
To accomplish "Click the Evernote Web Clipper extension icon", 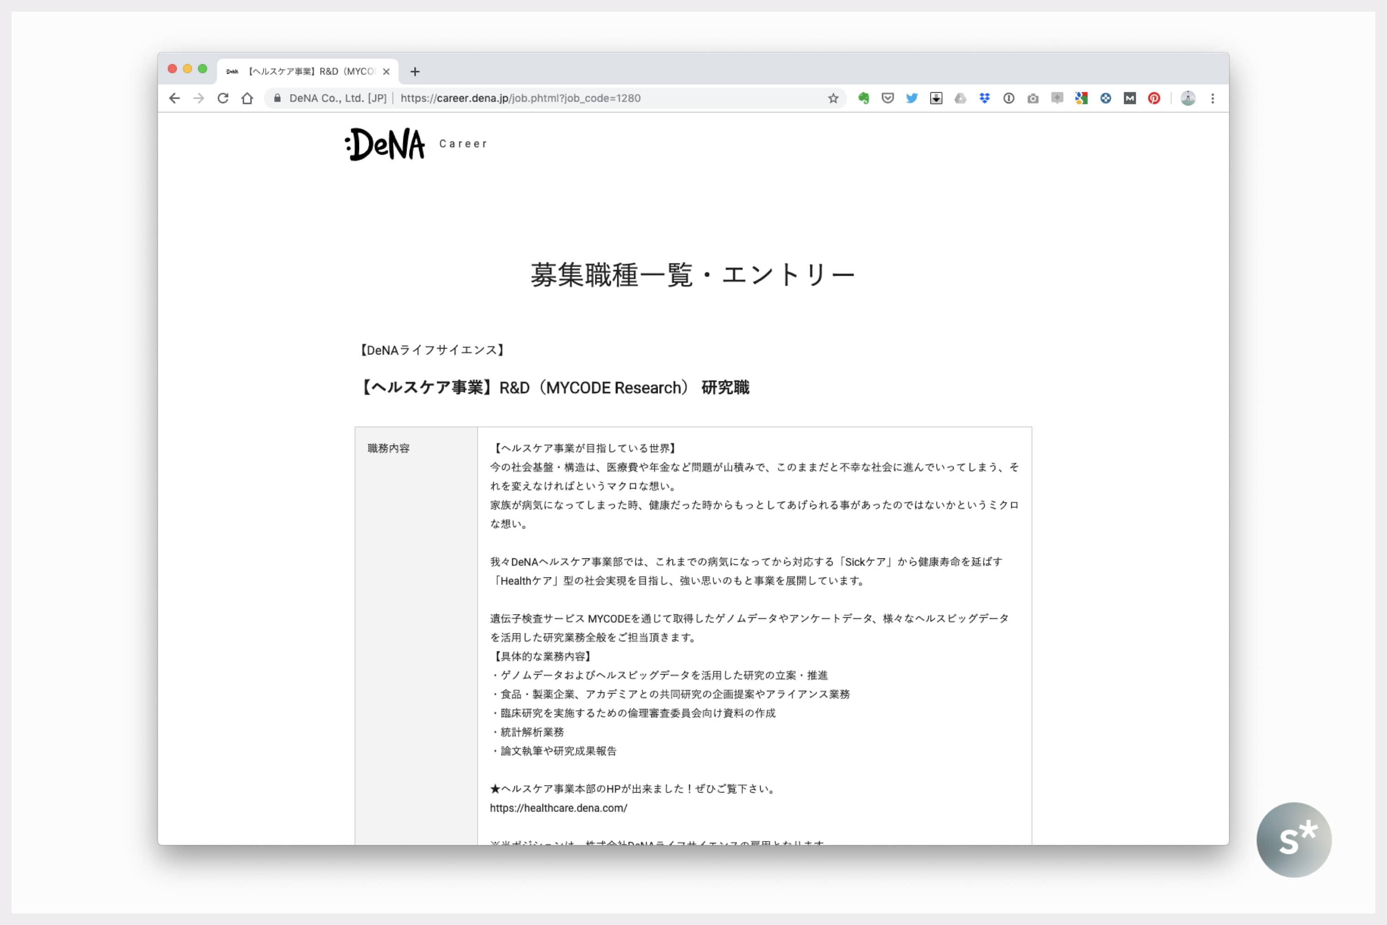I will tap(863, 99).
